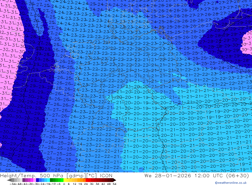Click the '[gdmp]' unit text in the title
252x185 pixels.
tap(76, 176)
